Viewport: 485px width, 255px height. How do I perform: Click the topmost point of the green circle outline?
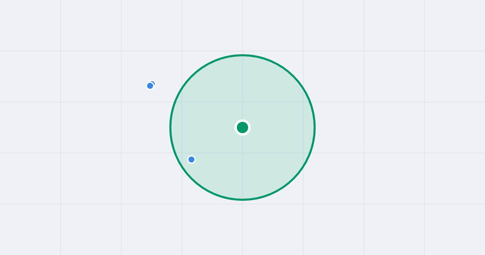tap(242, 55)
